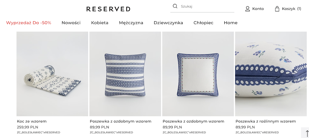Image resolution: width=309 pixels, height=138 pixels.
Task: Open the Chłopiec category
Action: point(203,23)
